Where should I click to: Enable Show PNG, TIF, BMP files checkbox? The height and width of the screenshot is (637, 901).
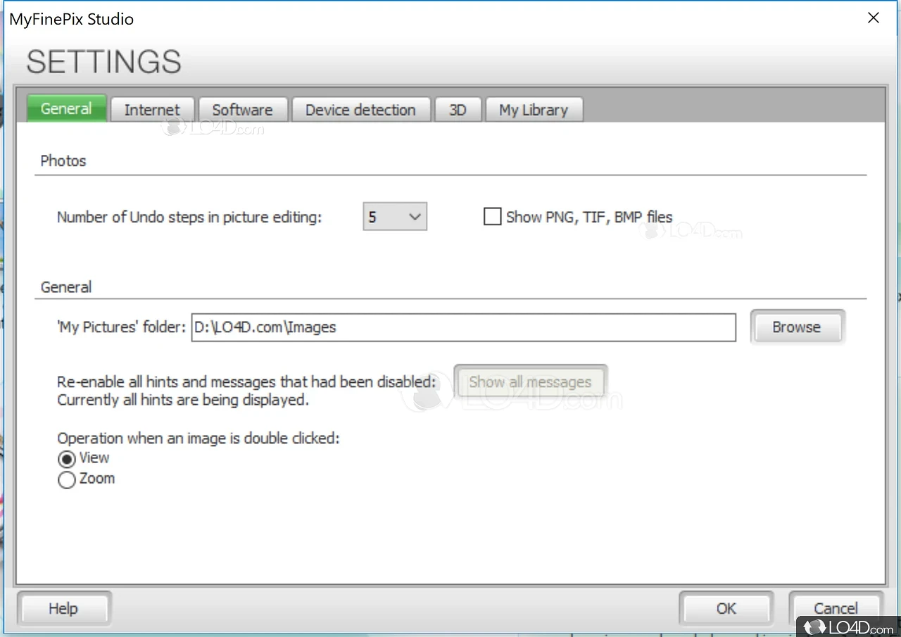point(492,217)
